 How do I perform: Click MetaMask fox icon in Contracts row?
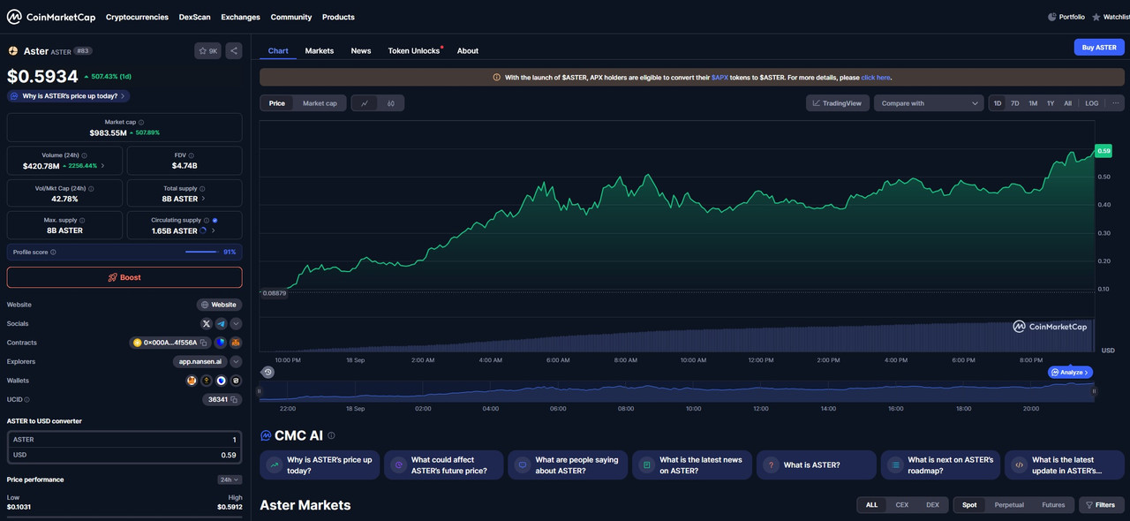tap(236, 343)
